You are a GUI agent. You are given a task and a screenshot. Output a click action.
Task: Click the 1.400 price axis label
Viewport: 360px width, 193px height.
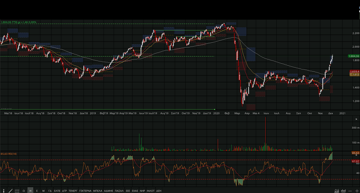tap(356, 88)
